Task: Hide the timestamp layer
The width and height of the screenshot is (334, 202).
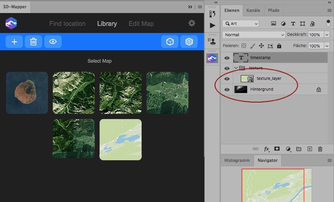Action: pos(227,58)
